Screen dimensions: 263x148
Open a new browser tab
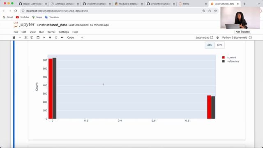(x=245, y=4)
